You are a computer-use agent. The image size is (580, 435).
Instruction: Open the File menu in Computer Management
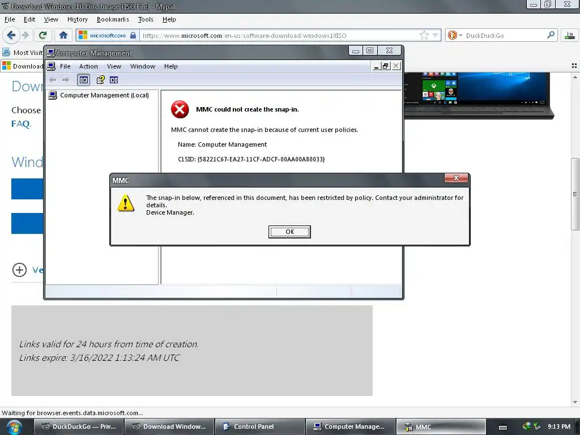click(65, 66)
